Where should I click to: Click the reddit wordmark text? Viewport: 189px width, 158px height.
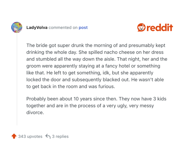coord(160,28)
